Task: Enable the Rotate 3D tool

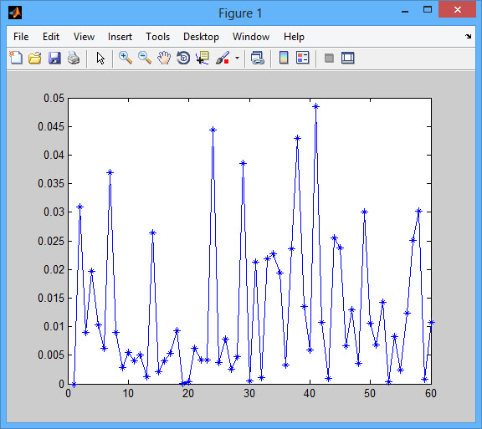Action: pos(183,58)
